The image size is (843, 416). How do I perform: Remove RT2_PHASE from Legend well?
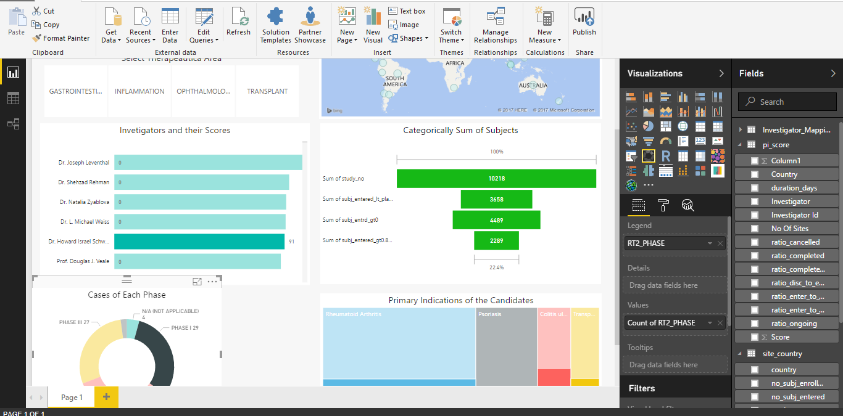click(x=720, y=243)
